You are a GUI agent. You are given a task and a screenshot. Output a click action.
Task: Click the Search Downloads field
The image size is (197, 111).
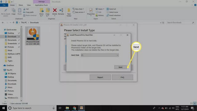coord(180,23)
